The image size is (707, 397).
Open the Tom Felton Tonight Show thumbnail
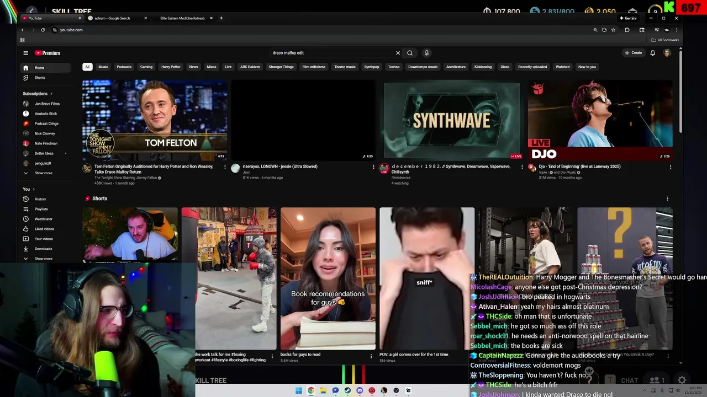155,120
